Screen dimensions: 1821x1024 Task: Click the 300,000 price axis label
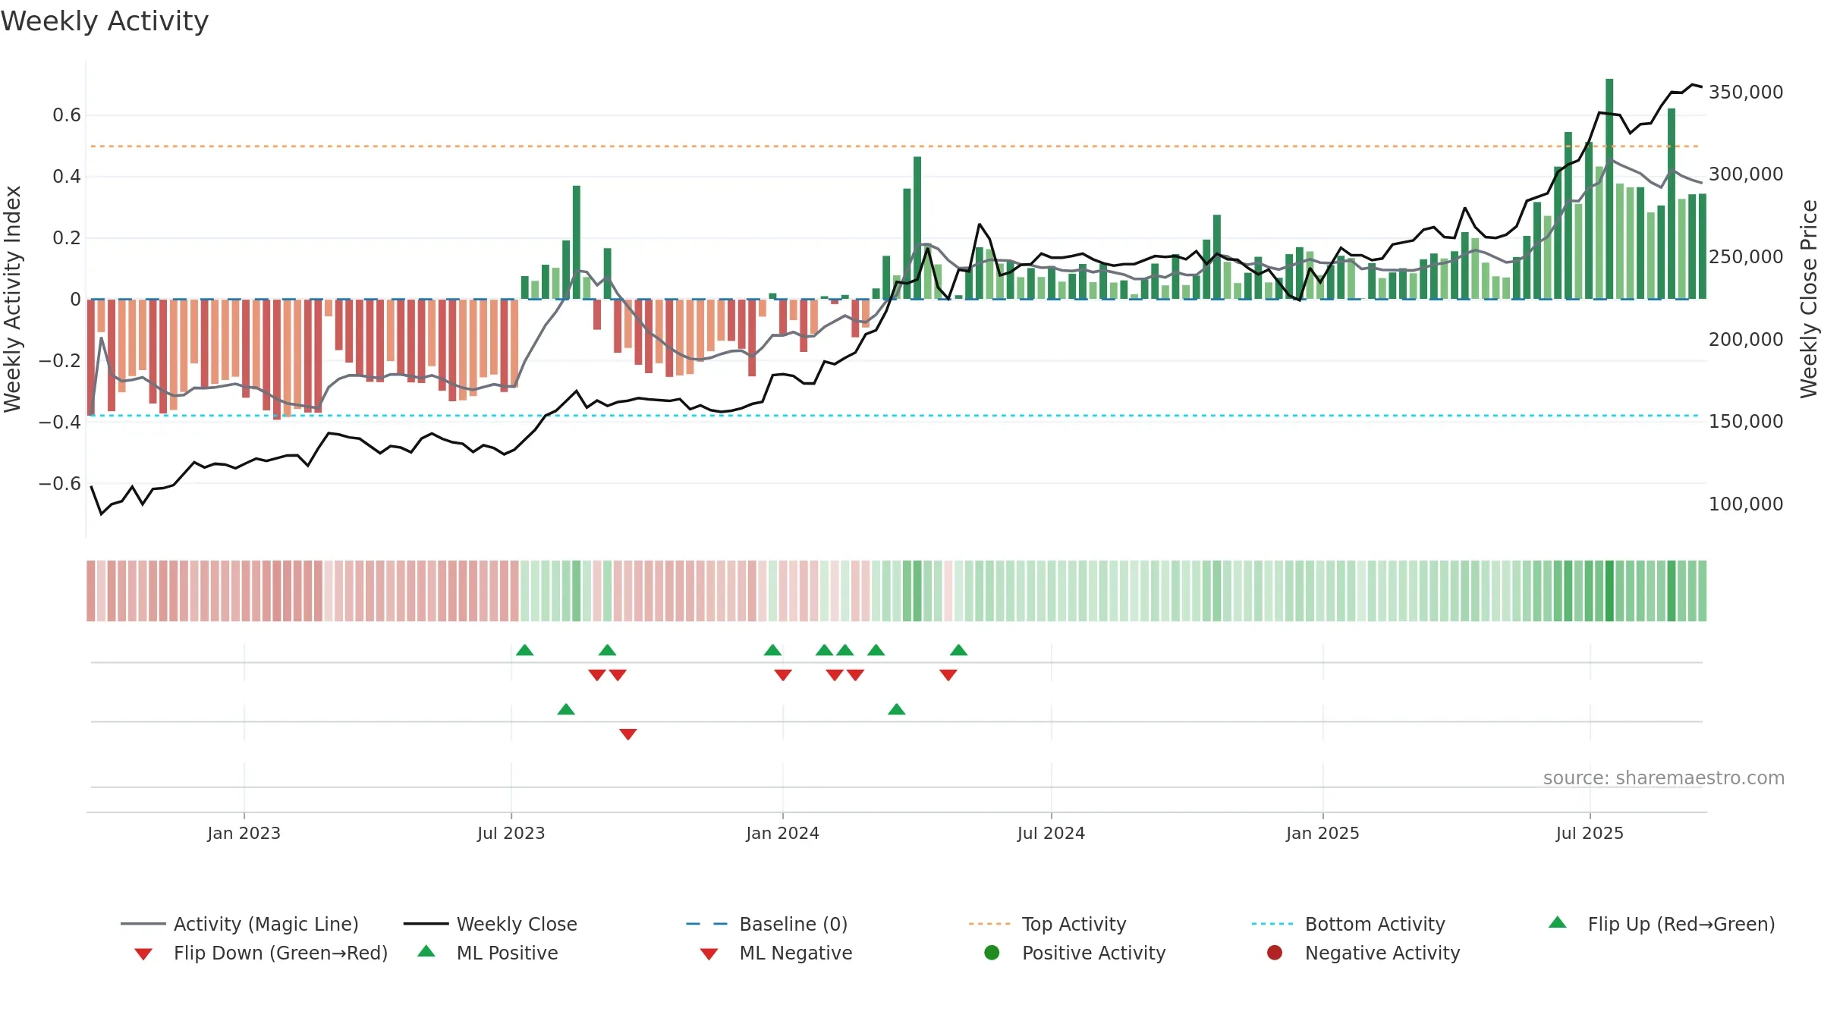pos(1746,174)
